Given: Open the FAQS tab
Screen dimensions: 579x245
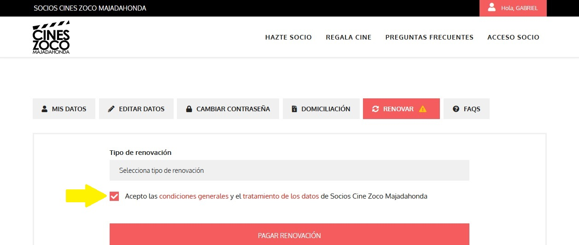Looking at the screenshot, I should click(467, 109).
